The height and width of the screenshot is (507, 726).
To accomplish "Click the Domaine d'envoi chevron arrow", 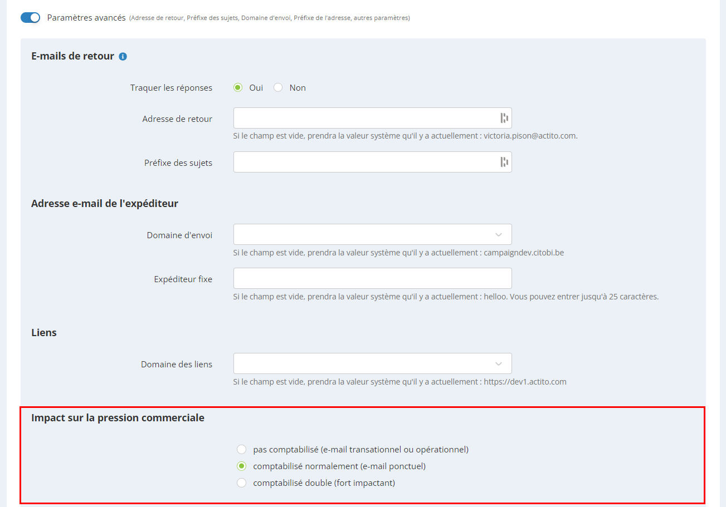I will [498, 234].
